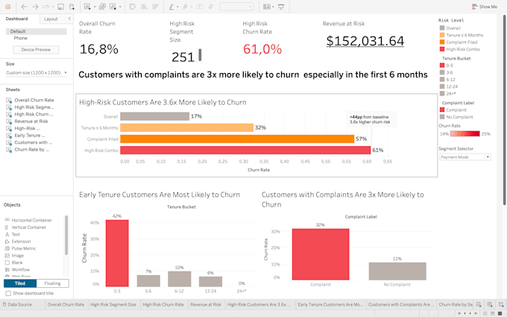Select Early Tenure sheet in Sheets list
This screenshot has height=317, width=507.
[x=30, y=136]
